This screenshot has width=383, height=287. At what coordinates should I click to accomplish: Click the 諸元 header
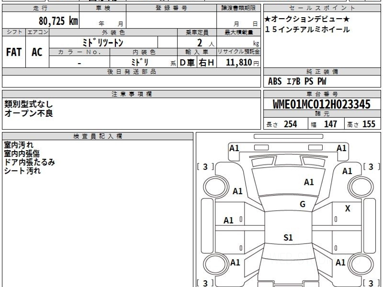(x=322, y=114)
